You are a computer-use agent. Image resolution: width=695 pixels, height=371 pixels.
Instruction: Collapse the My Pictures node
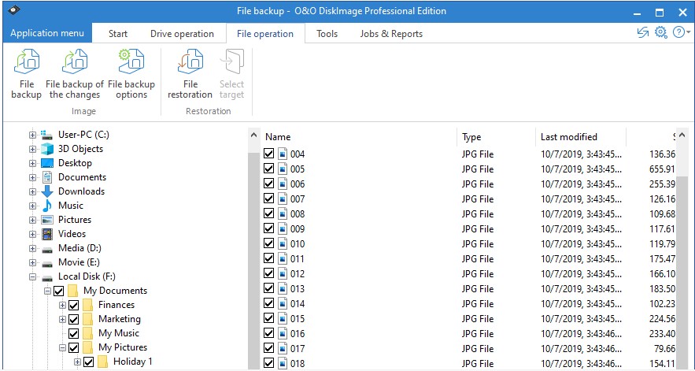62,348
